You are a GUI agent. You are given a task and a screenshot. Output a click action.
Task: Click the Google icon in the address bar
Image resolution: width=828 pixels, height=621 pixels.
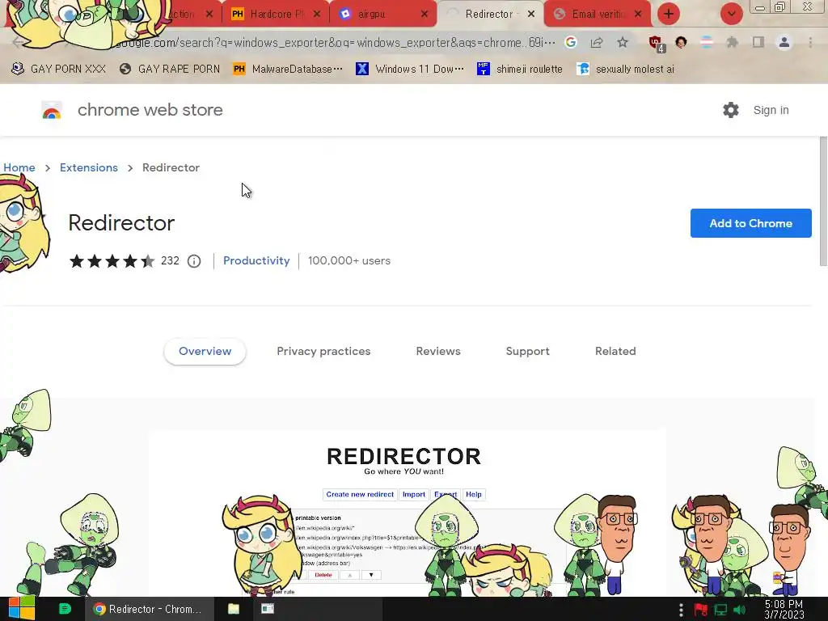pyautogui.click(x=570, y=42)
